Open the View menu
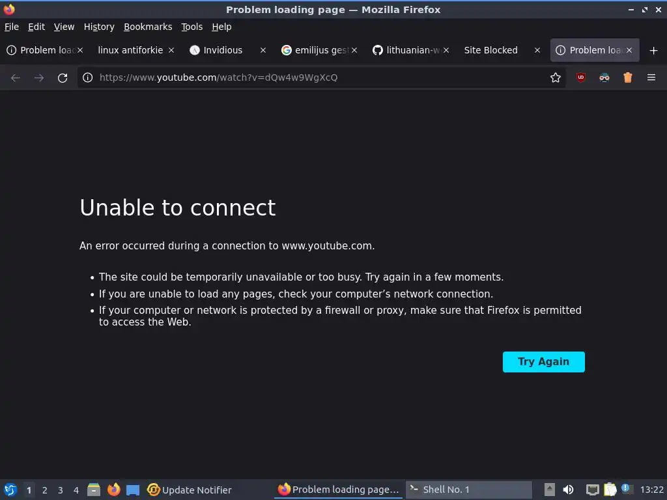Viewport: 667px width, 500px height. point(64,27)
